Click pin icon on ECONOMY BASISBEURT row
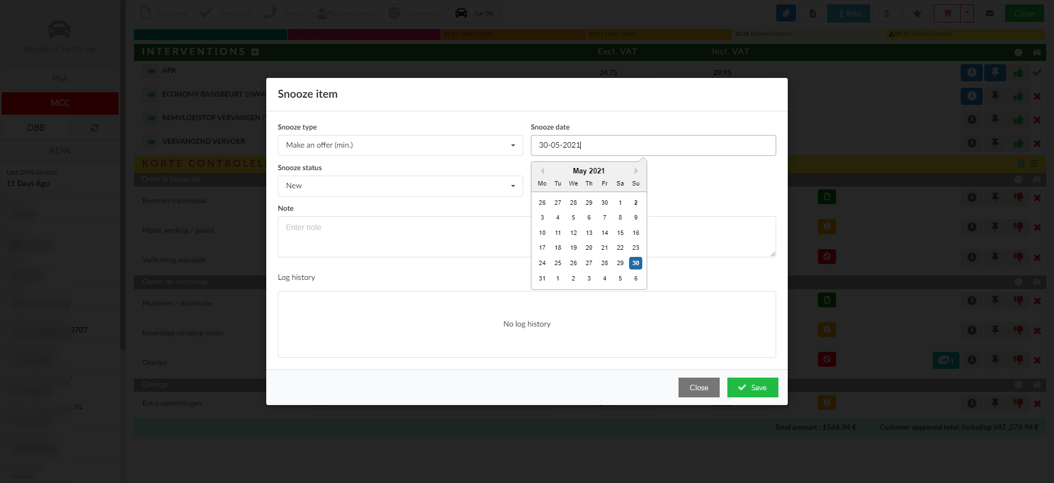 (995, 96)
